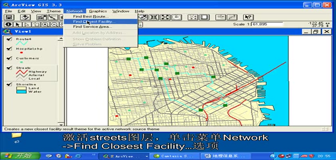Choose Find Service Area menu item
336x160 pixels.
pos(100,27)
